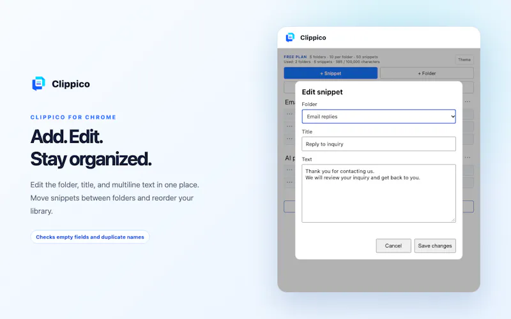
Task: Click the Title field with Reply to inquiry
Action: coord(379,144)
